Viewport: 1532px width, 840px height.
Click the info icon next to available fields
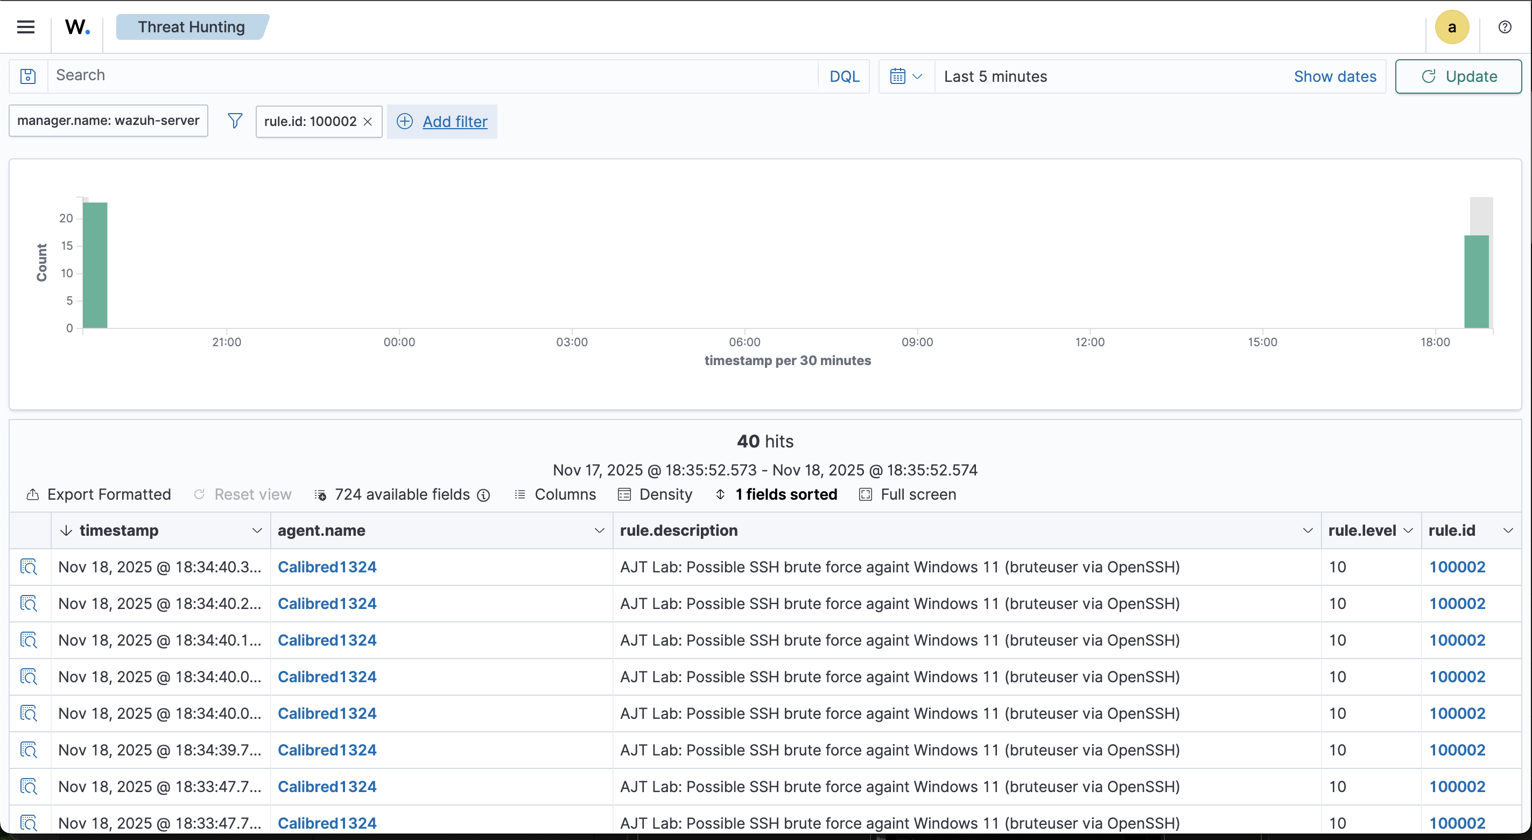tap(483, 495)
